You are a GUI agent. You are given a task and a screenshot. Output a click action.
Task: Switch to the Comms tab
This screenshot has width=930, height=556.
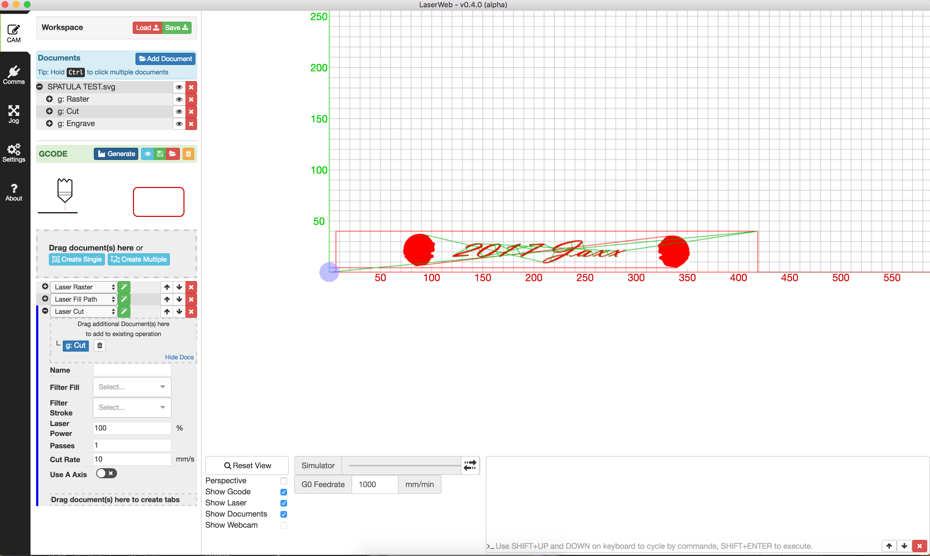(x=14, y=75)
